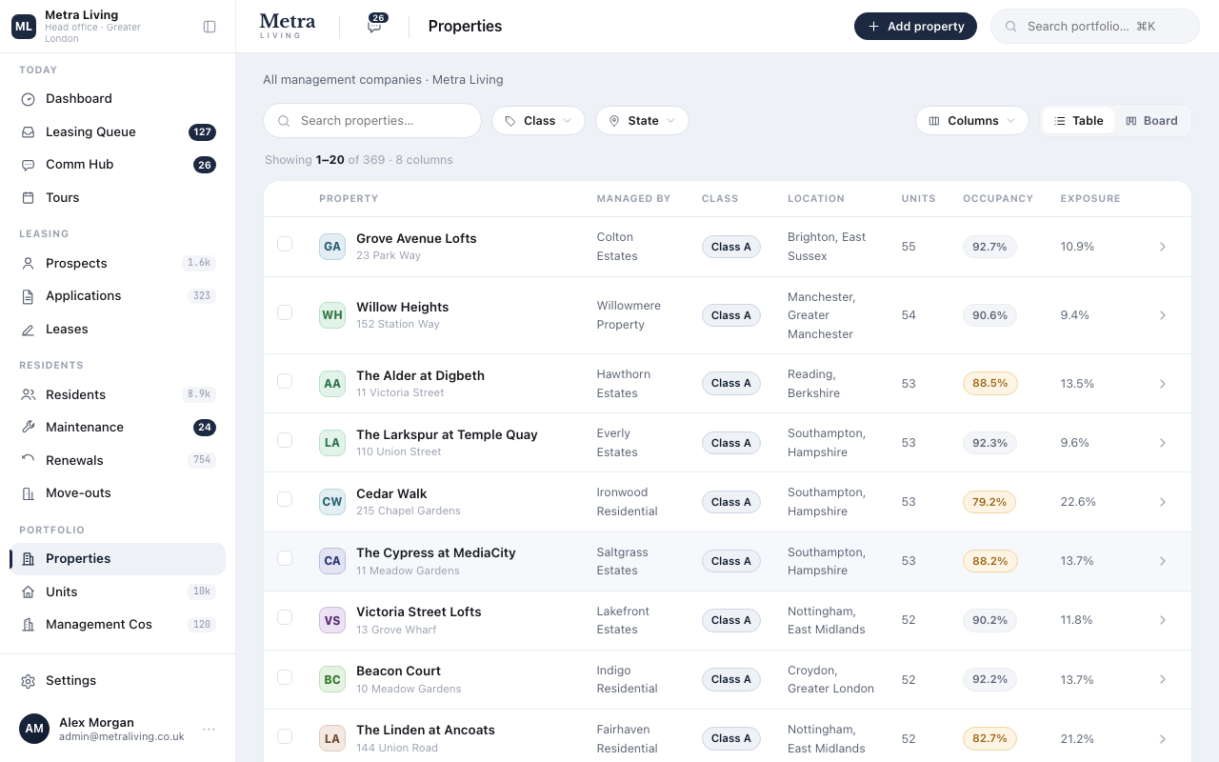Image resolution: width=1219 pixels, height=762 pixels.
Task: Expand Grove Avenue Lofts row chevron
Action: 1163,247
